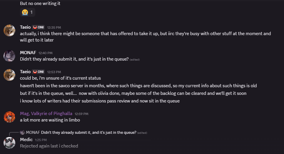Open the Mag, Valkyrie of Pinghalla username
Image resolution: width=284 pixels, height=154 pixels.
[46, 114]
